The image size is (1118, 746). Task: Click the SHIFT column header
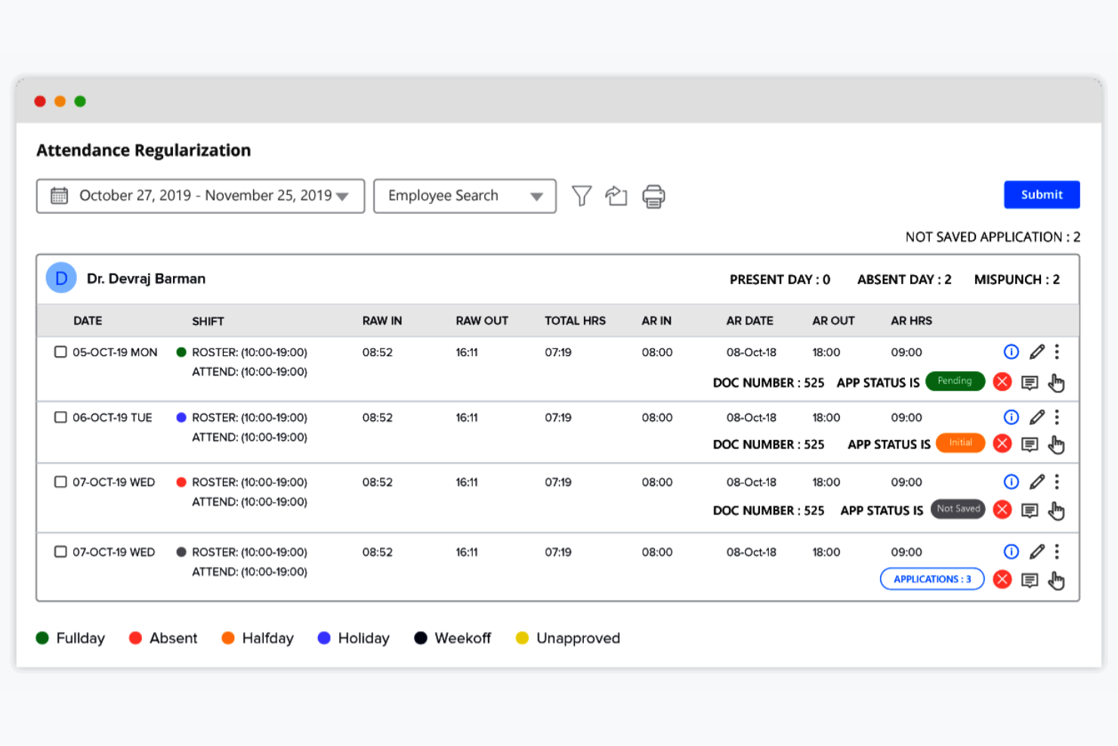coord(208,320)
